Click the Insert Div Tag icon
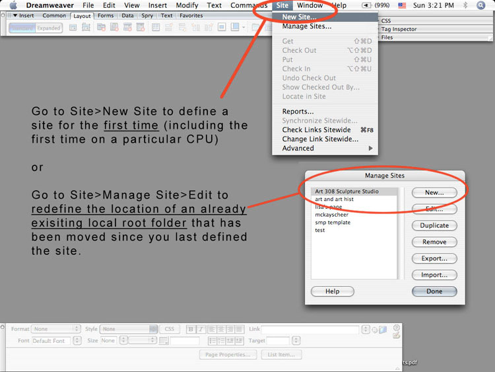This screenshot has width=495, height=372. click(73, 28)
